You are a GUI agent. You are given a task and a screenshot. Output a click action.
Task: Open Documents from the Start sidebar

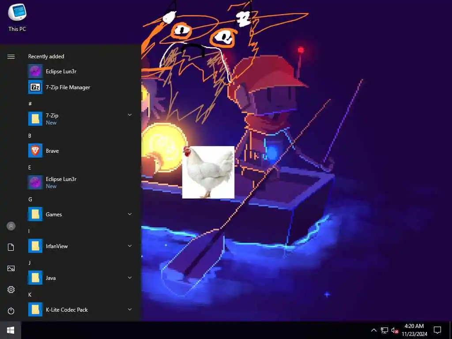[11, 247]
